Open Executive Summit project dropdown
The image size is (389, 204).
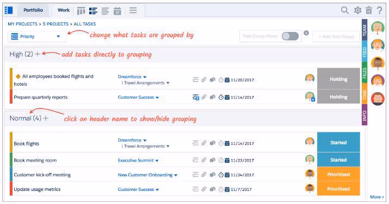click(138, 161)
